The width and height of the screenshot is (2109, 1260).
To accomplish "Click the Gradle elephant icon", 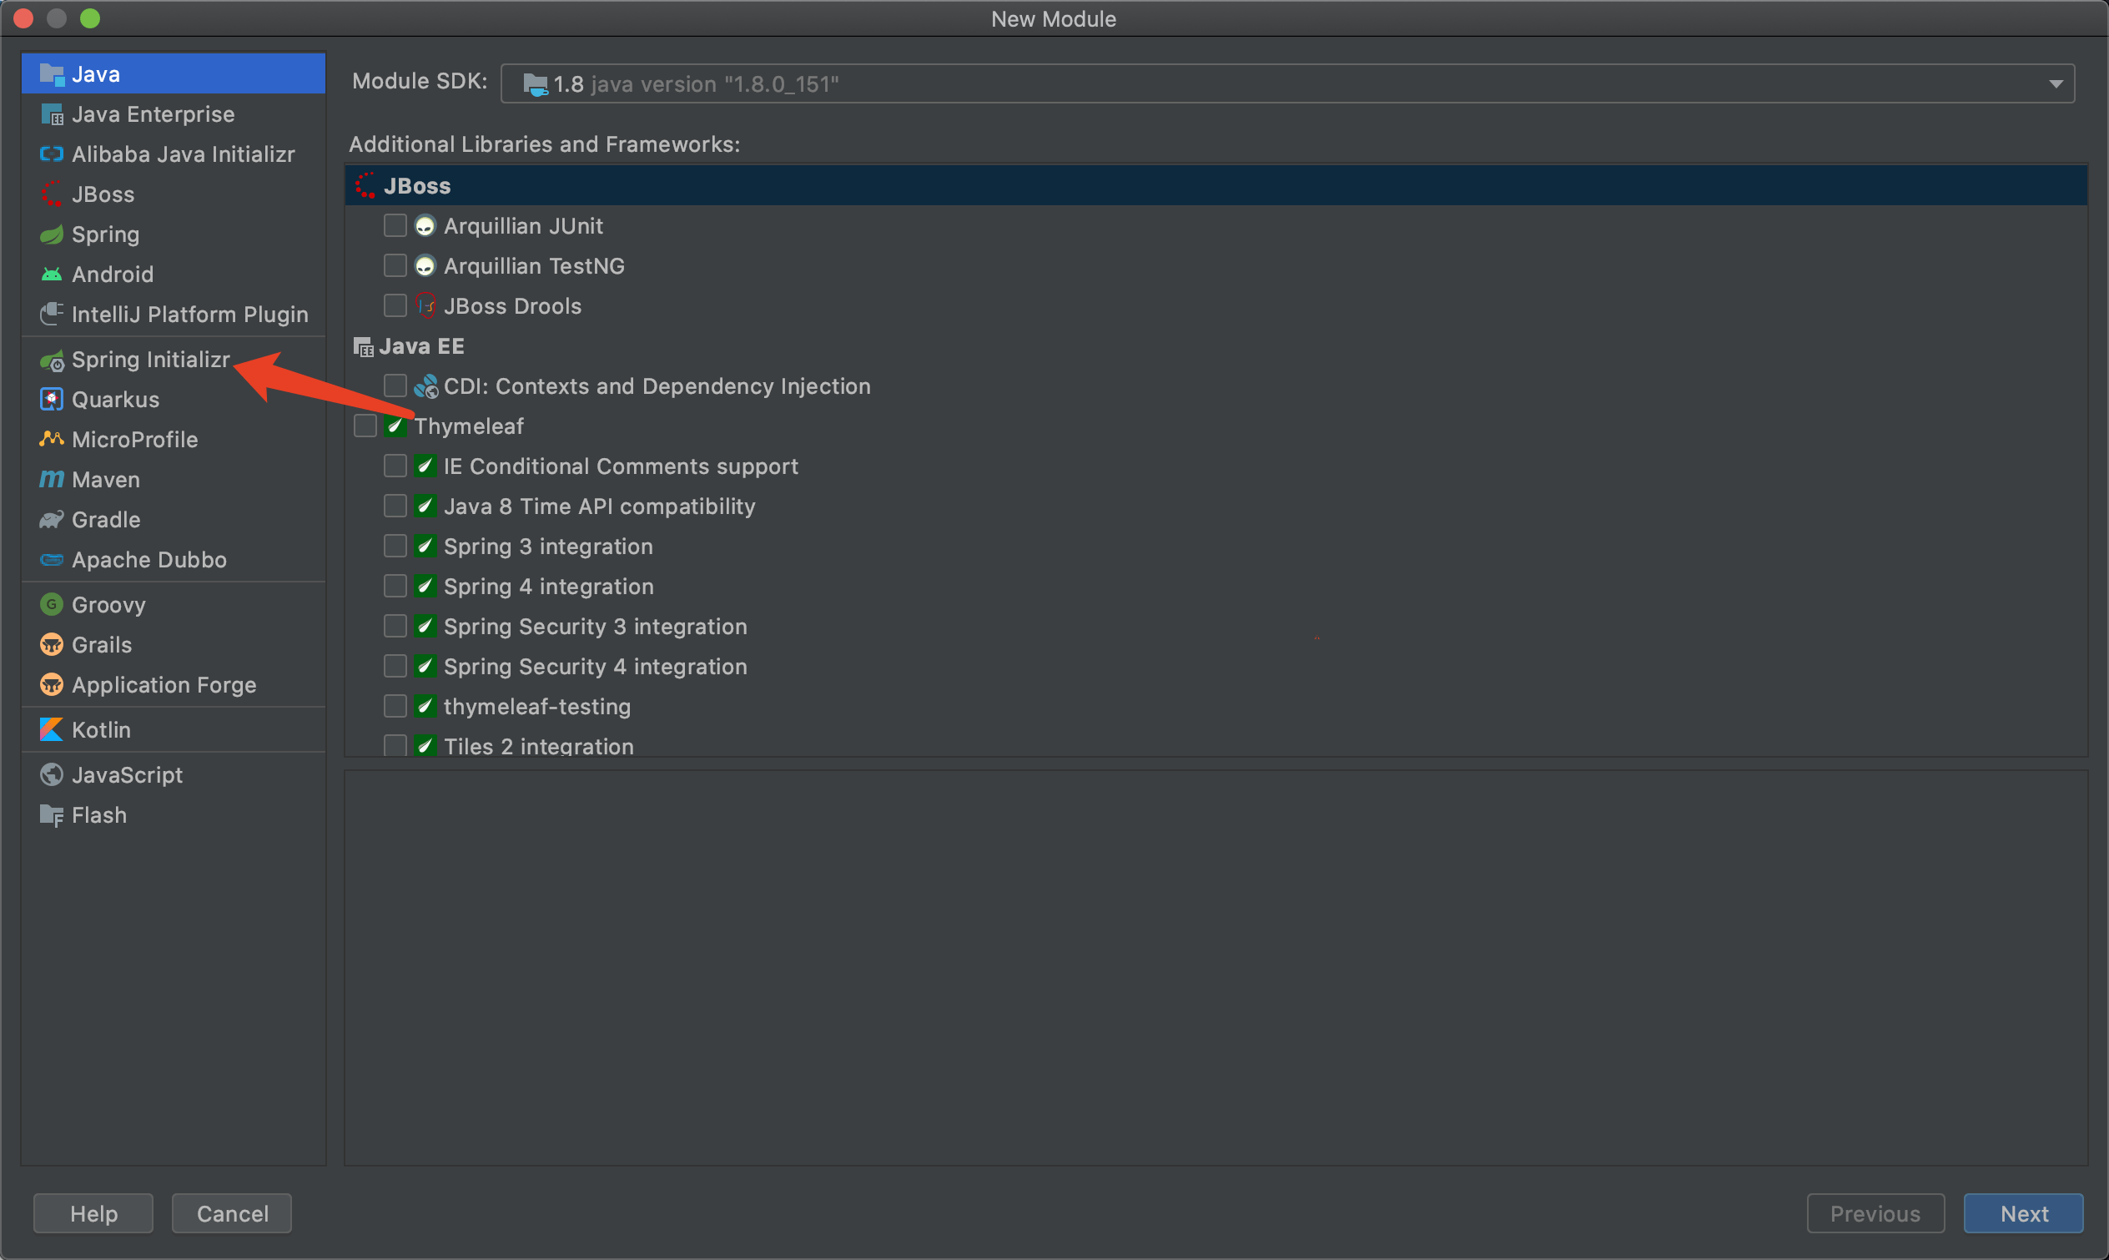I will 52,520.
